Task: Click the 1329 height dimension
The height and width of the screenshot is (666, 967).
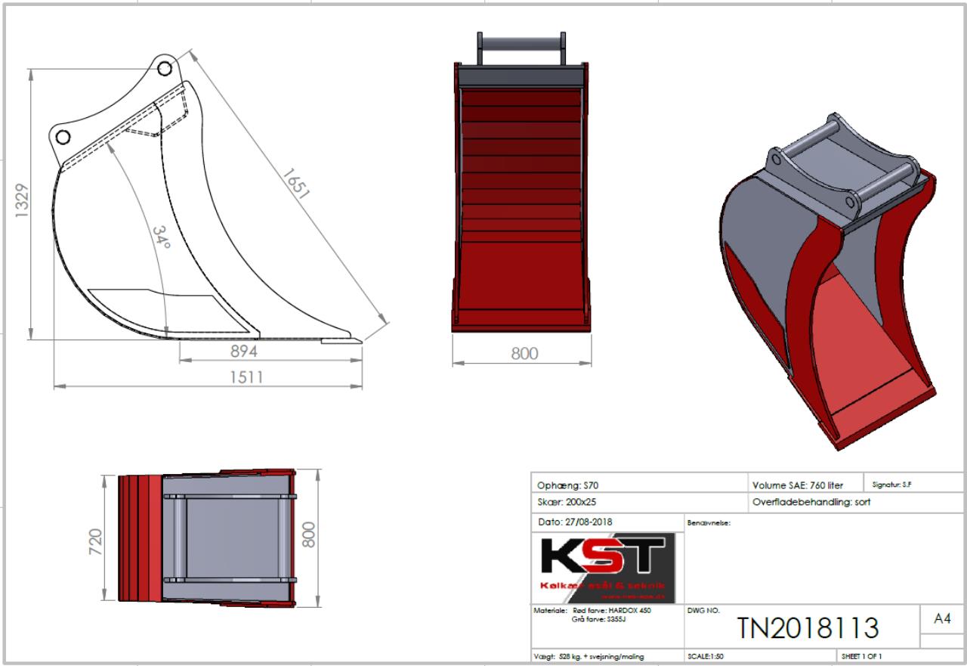Action: pyautogui.click(x=22, y=200)
